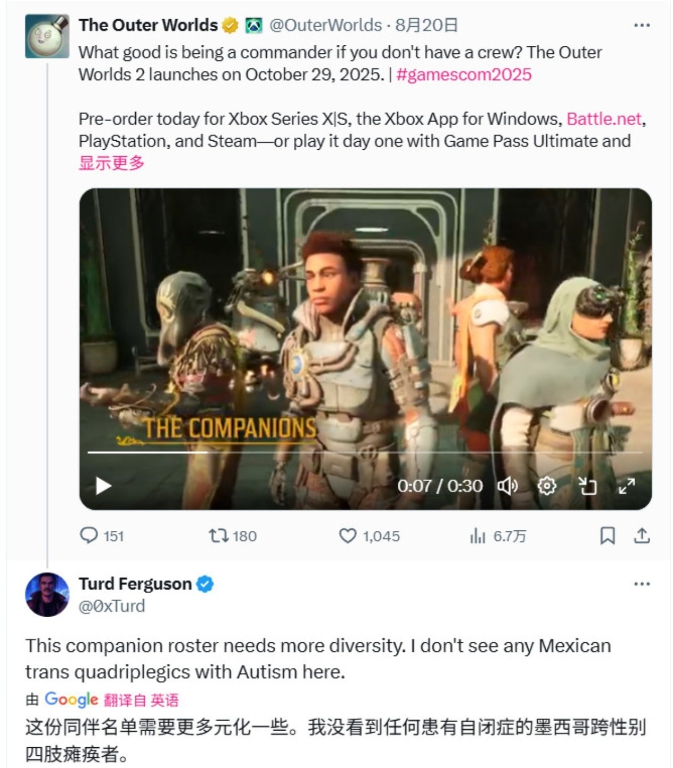Follow the Battle.net link
The width and height of the screenshot is (673, 768).
pyautogui.click(x=604, y=119)
